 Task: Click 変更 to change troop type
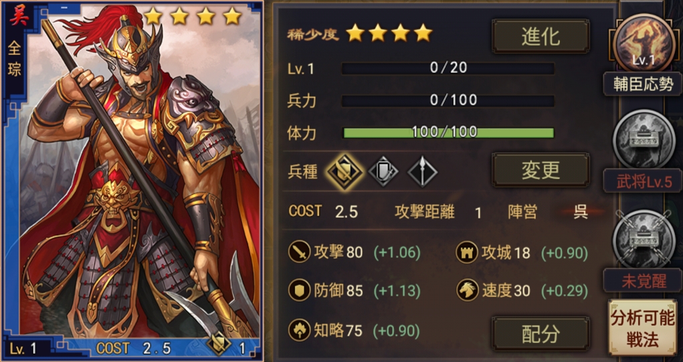pyautogui.click(x=541, y=170)
